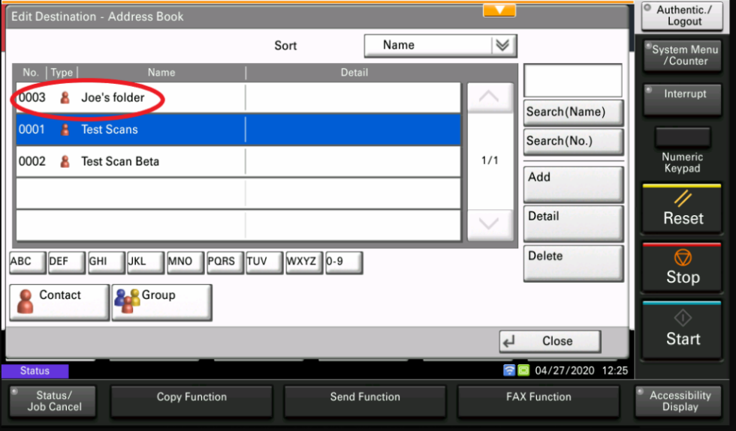736x431 pixels.
Task: Click the Name column header
Action: click(161, 73)
